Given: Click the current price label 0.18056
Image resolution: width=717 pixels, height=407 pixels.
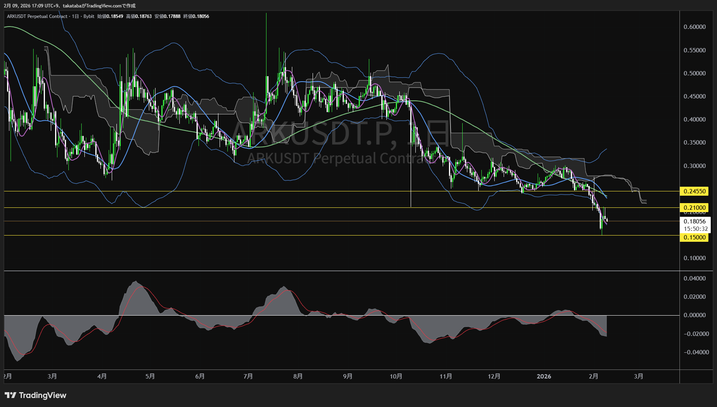Looking at the screenshot, I should (694, 221).
